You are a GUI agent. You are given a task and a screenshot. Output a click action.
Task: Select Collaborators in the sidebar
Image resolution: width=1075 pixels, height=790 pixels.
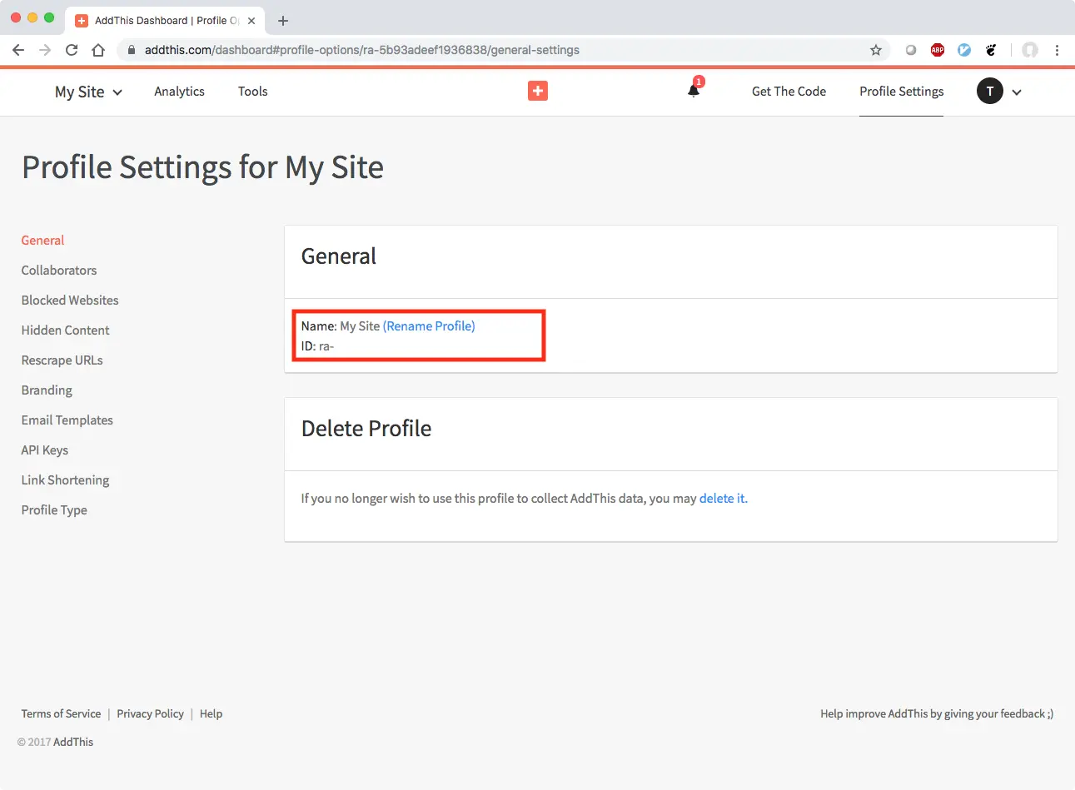(x=59, y=271)
